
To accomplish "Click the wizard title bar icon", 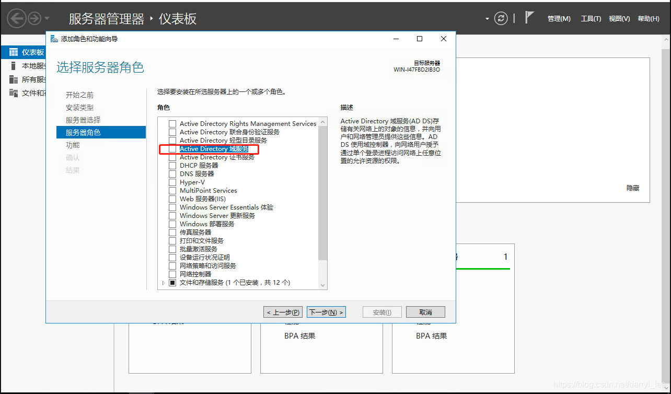I will point(54,39).
